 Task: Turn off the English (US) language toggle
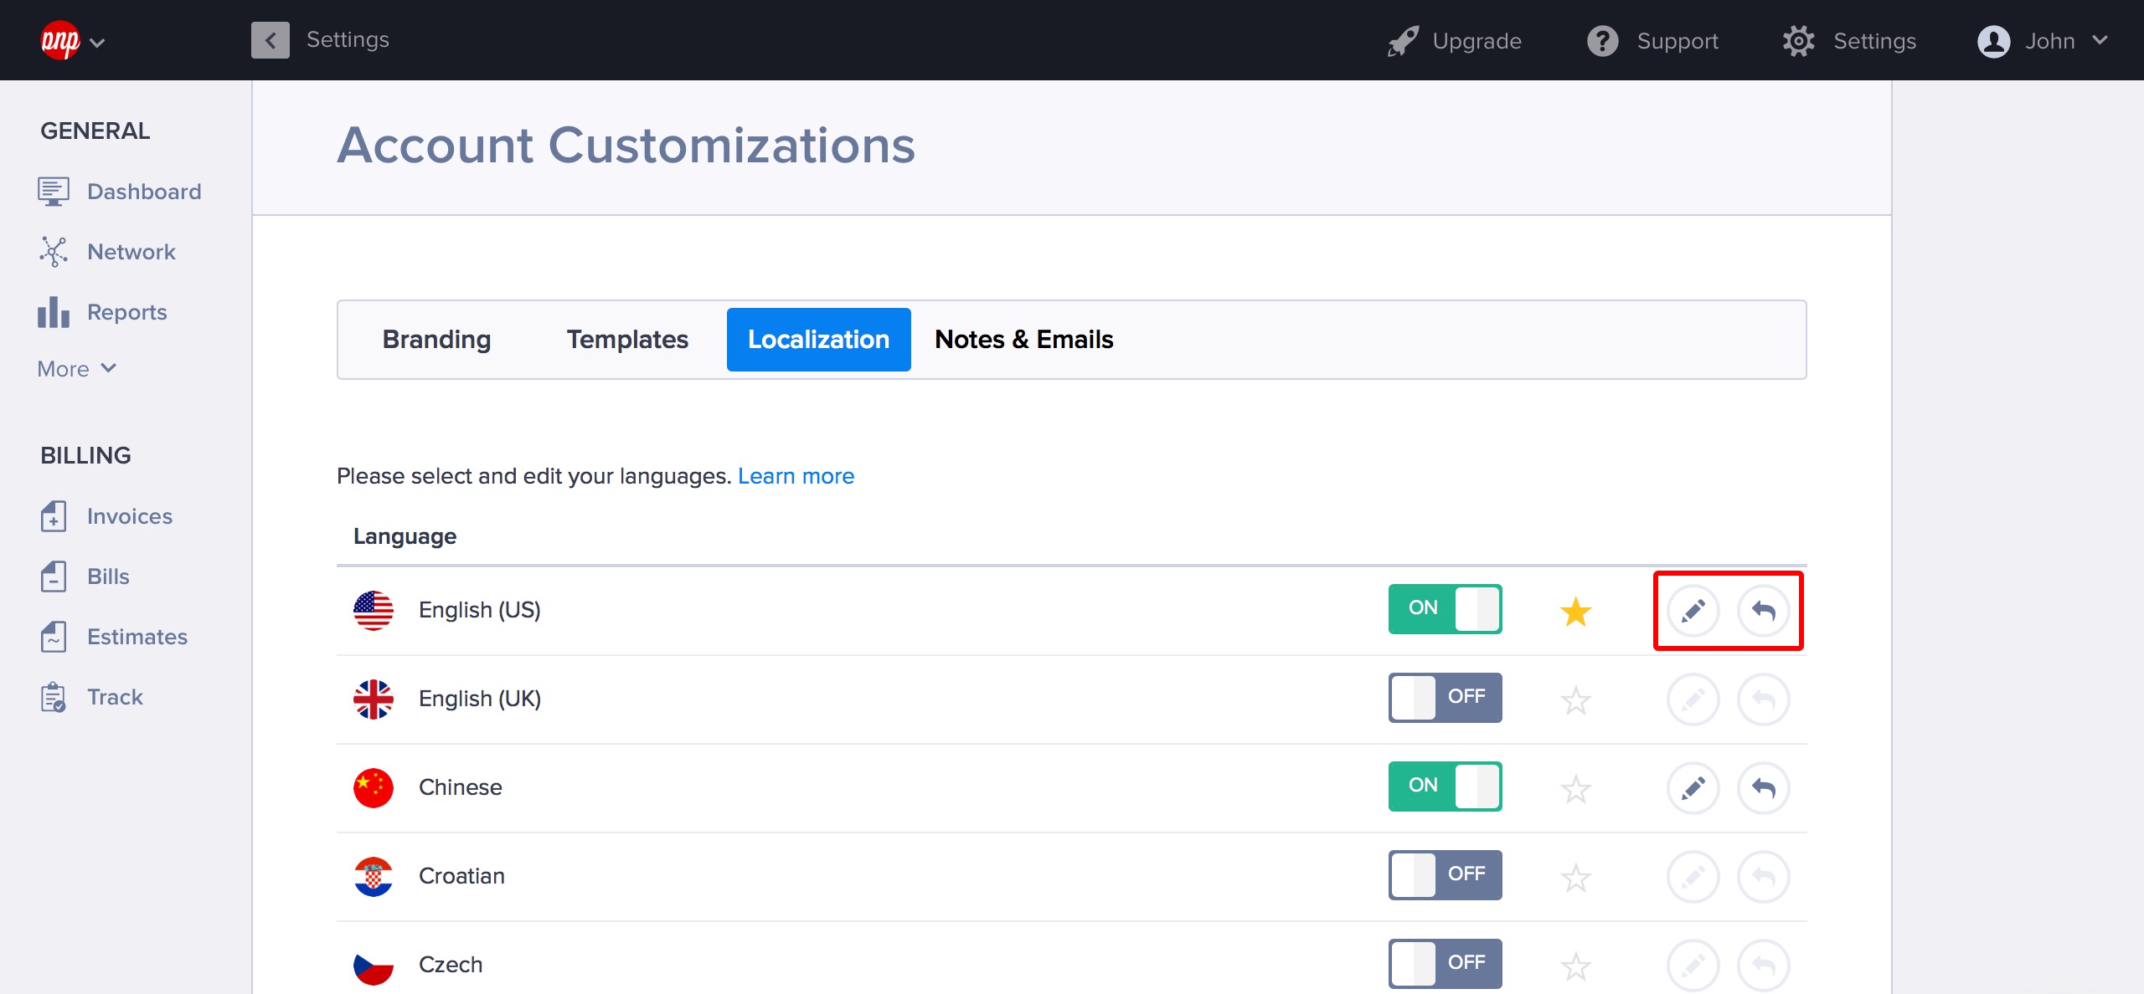click(1445, 609)
